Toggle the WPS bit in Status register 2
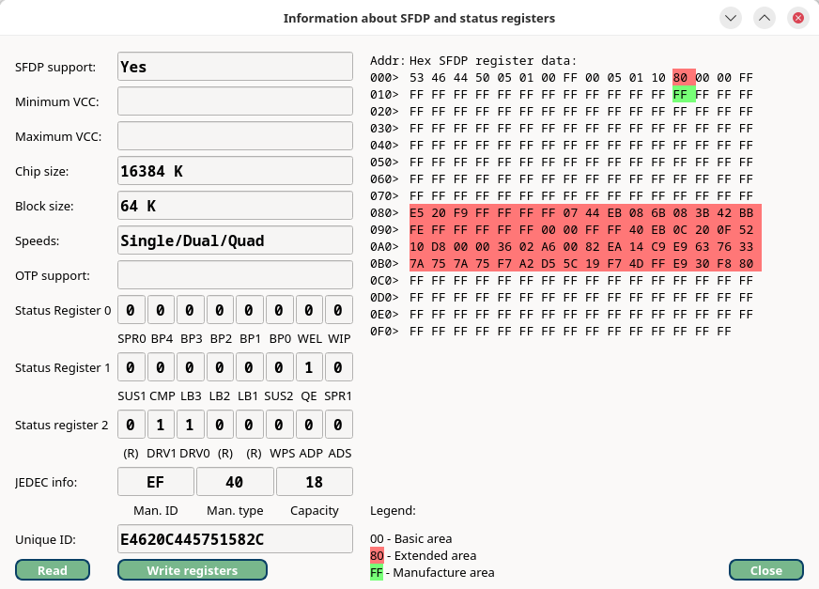The width and height of the screenshot is (819, 589). tap(279, 424)
